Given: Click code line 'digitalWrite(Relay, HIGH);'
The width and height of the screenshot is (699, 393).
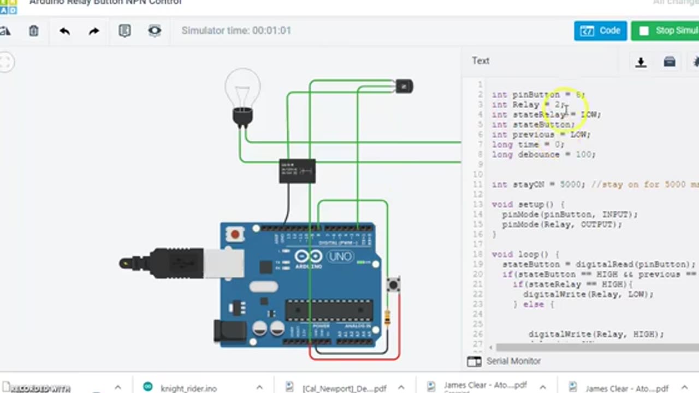Looking at the screenshot, I should [596, 334].
